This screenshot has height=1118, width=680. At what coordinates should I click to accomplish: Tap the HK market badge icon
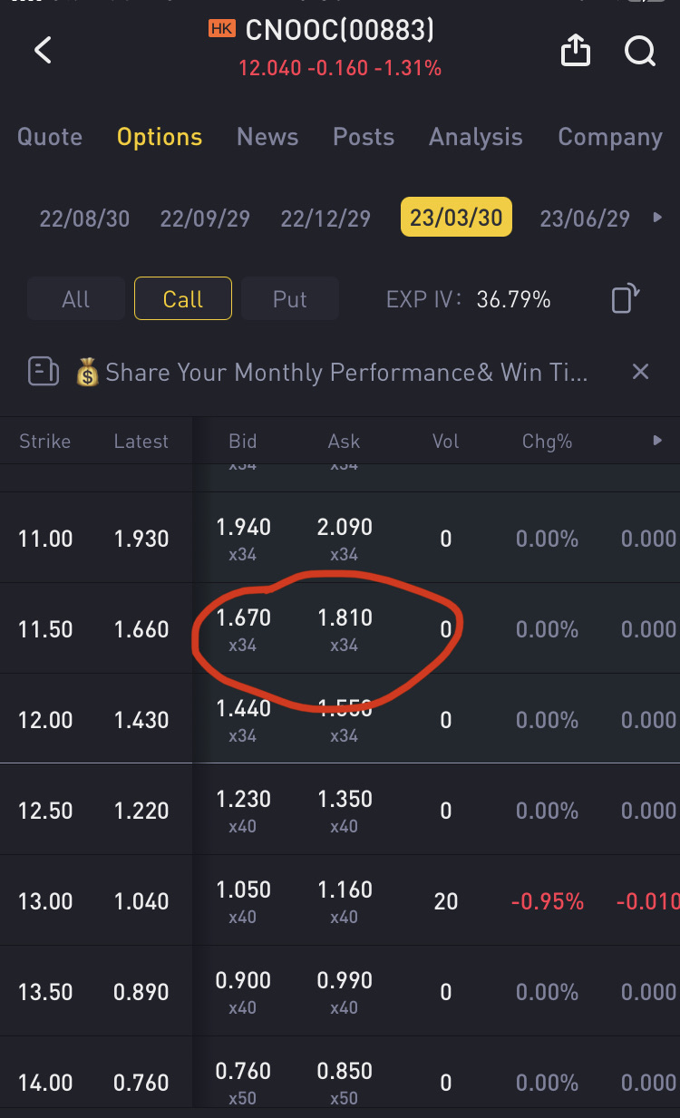221,29
